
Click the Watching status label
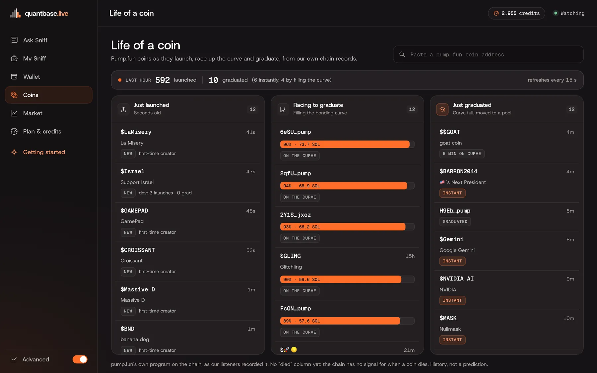(x=572, y=13)
